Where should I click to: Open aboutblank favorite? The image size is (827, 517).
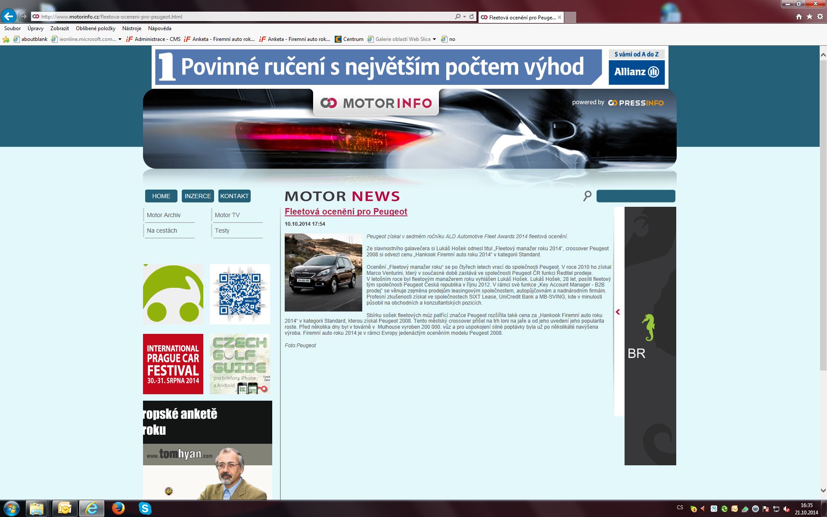point(31,39)
